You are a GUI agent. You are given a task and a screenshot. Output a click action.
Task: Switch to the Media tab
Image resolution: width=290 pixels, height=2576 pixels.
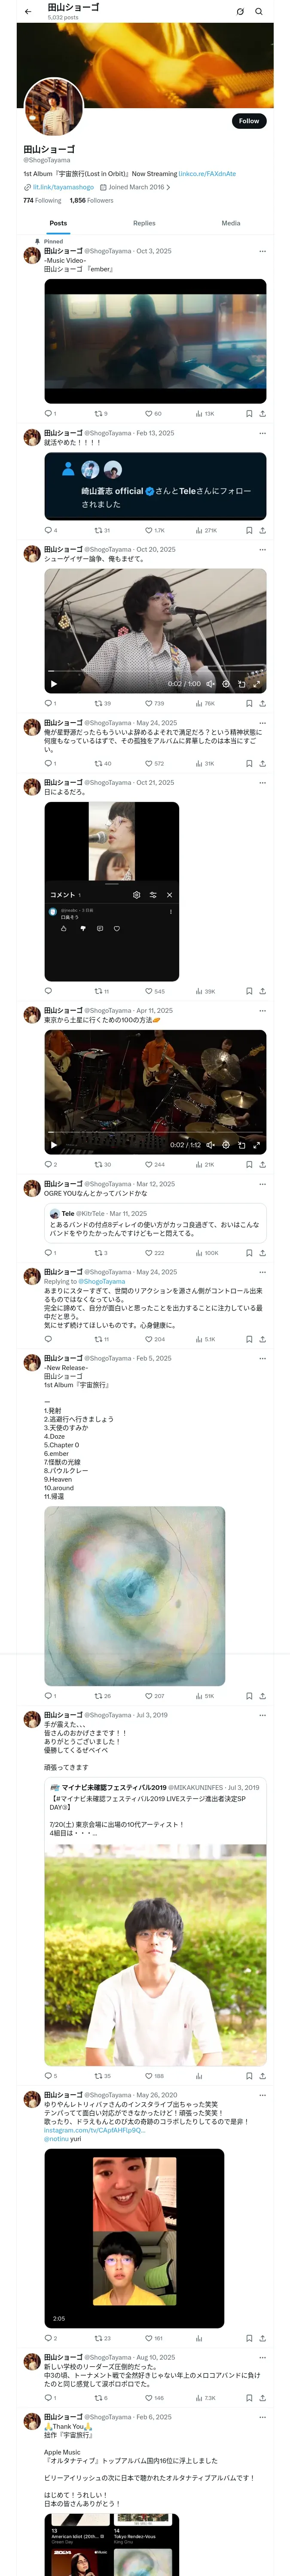click(x=231, y=223)
